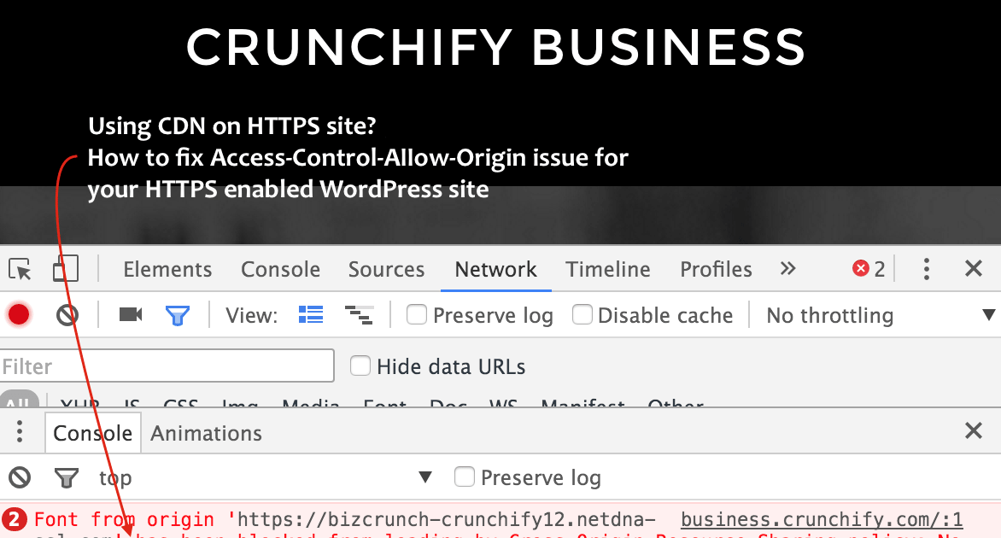Switch to large request rows view icon
Screen dimensions: 1001x538
(x=311, y=314)
